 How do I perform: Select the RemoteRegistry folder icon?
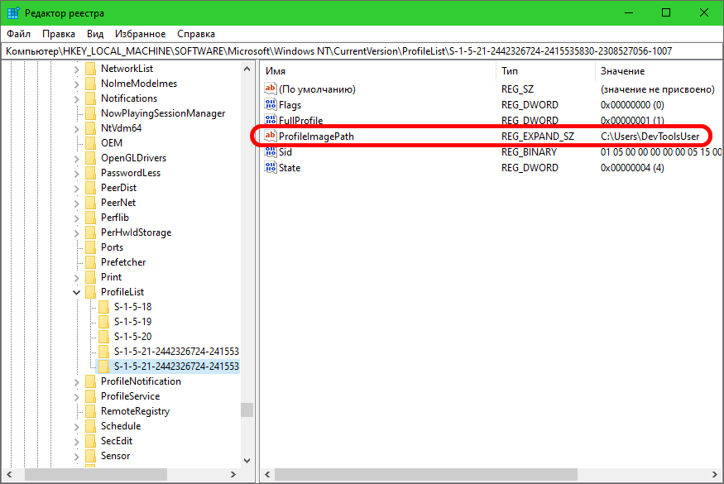point(91,411)
